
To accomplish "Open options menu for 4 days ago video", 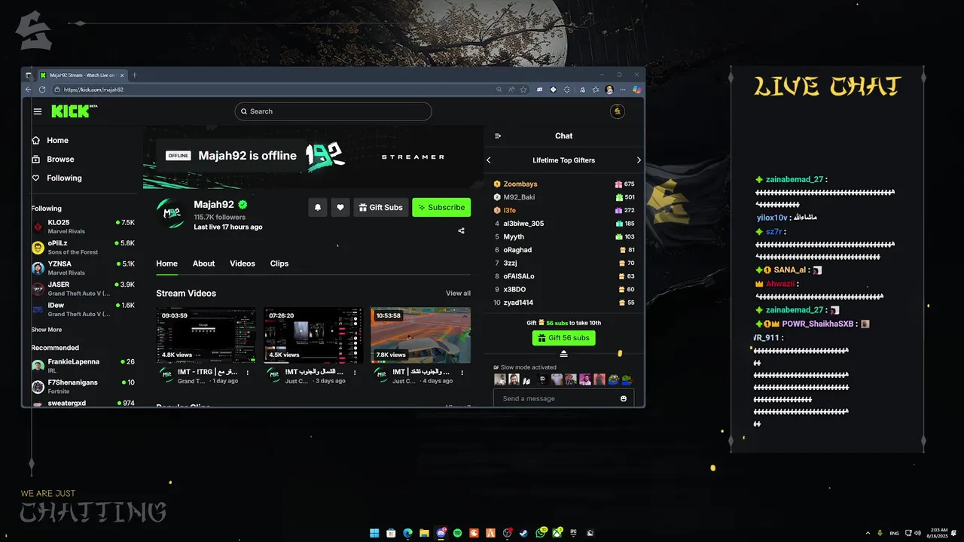I will pos(462,373).
